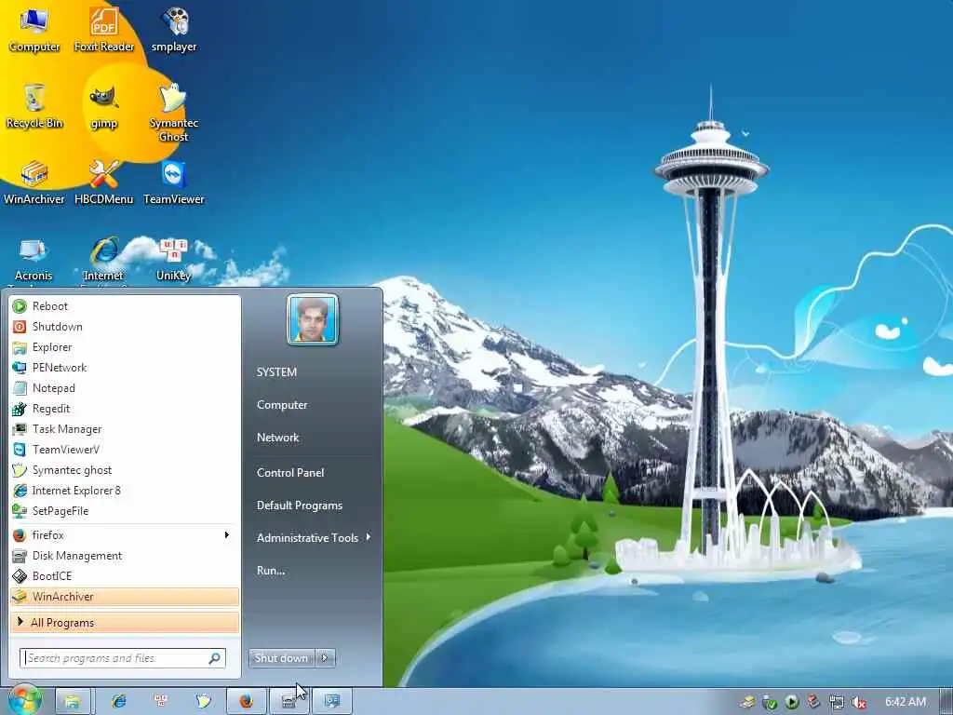The image size is (953, 715).
Task: Select the WinArchiver desktop icon
Action: (34, 182)
